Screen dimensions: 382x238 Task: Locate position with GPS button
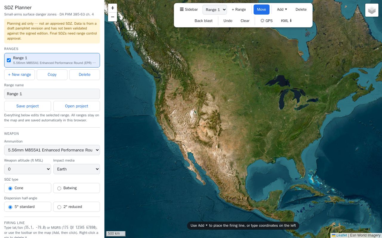coord(267,21)
